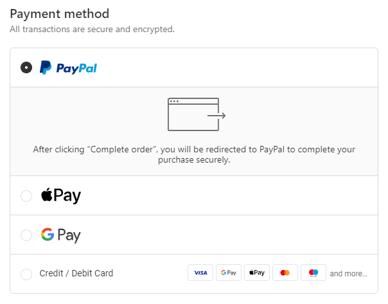Screen dimensions: 388x304
Task: Click the large Apple symbol beside Pay
Action: coord(46,195)
